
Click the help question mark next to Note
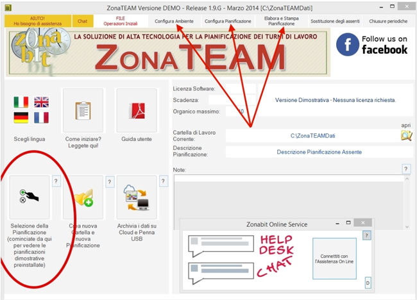pyautogui.click(x=406, y=169)
